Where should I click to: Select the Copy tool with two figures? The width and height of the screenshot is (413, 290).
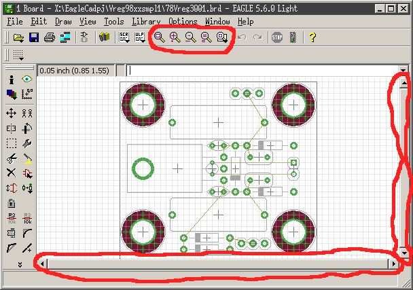[27, 113]
